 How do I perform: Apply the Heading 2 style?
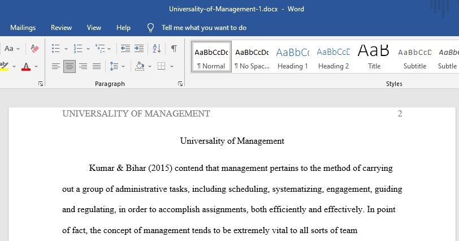click(334, 57)
